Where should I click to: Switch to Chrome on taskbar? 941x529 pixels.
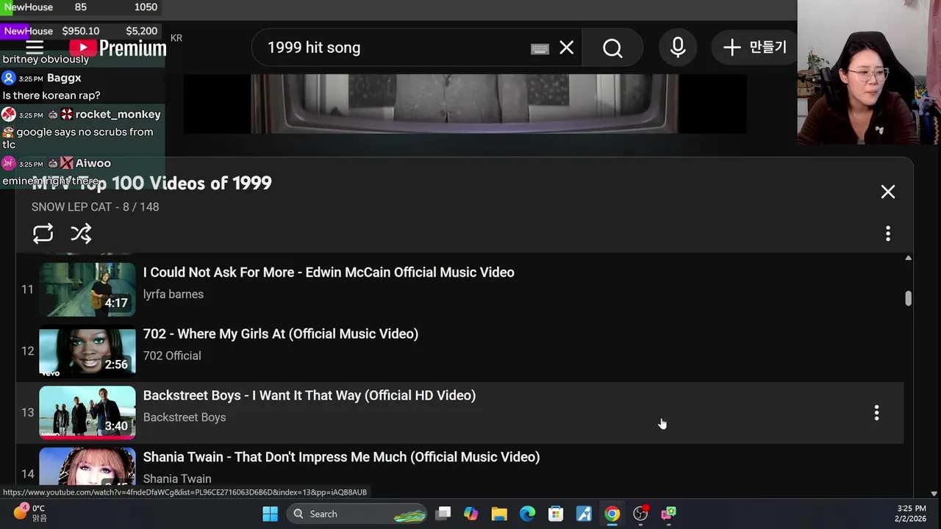612,514
